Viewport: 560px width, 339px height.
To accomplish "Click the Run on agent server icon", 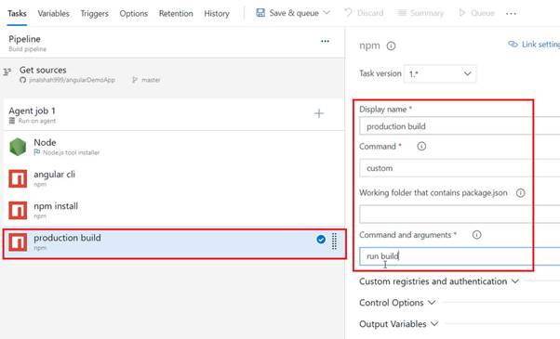I will click(12, 121).
